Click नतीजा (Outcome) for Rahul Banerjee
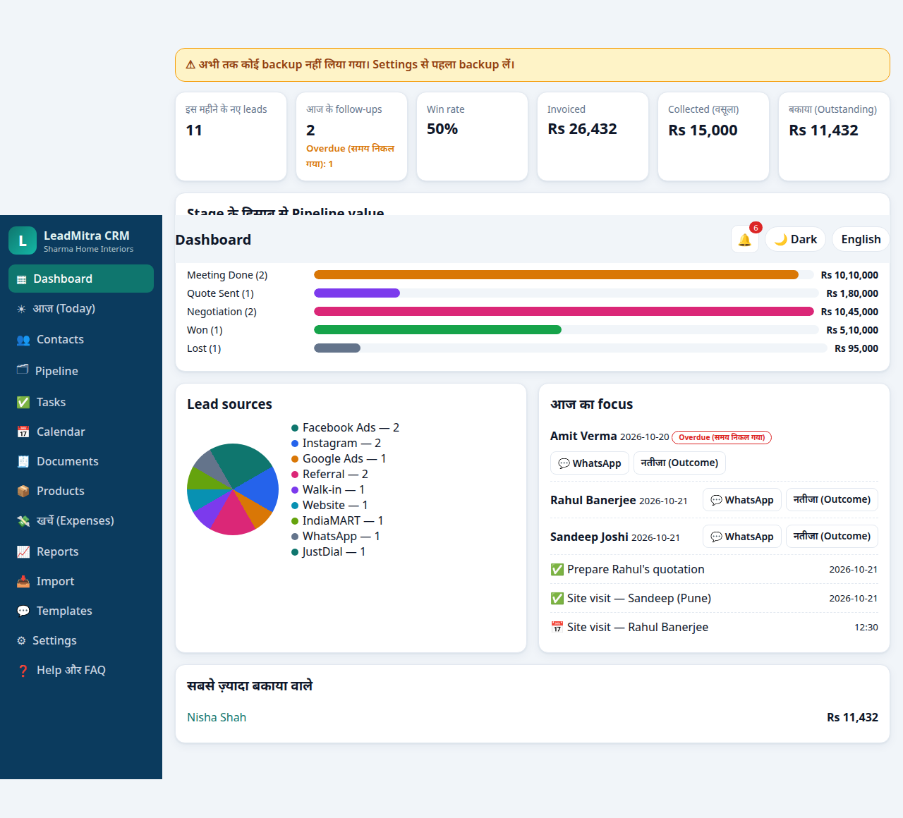The width and height of the screenshot is (903, 818). point(832,499)
